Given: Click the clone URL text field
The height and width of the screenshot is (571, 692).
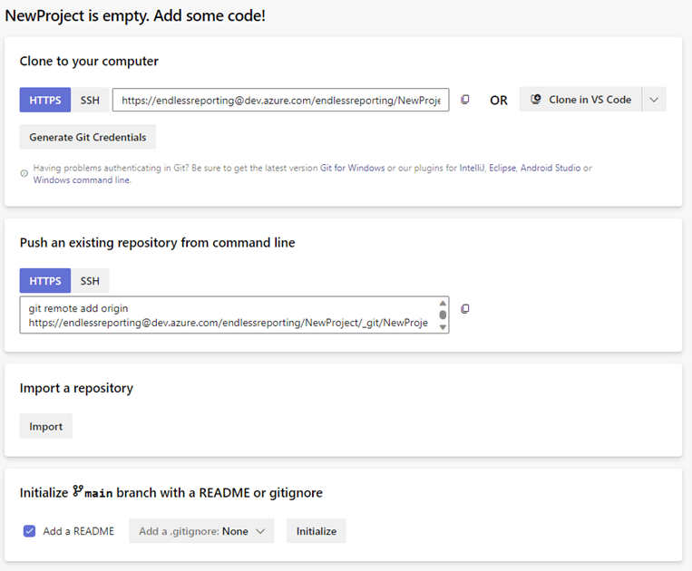Looking at the screenshot, I should (280, 100).
